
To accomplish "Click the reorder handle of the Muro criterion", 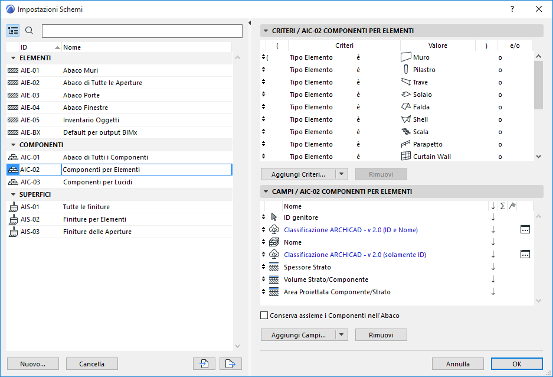I will point(263,57).
